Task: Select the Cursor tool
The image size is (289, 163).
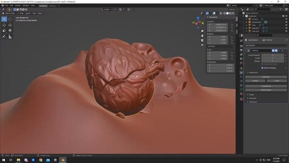Action: coord(10,19)
